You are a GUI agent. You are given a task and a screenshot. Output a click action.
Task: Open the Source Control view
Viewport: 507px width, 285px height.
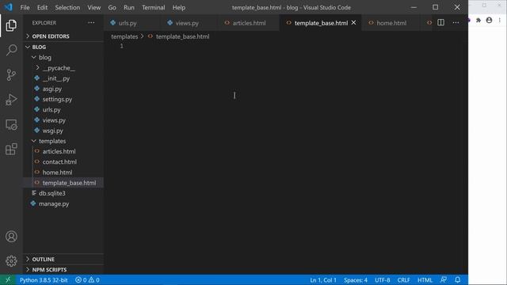11,75
